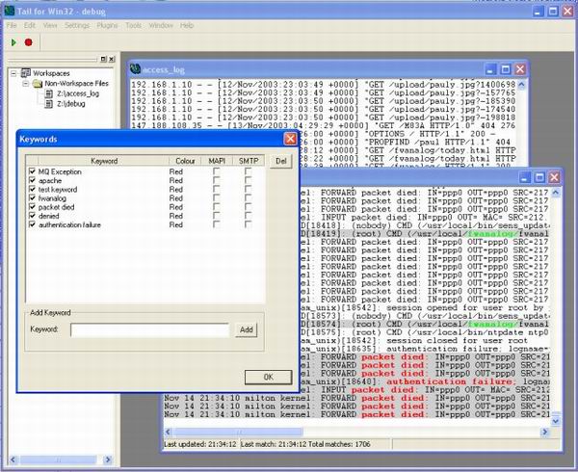578x472 pixels.
Task: Click the file icon beside Z:\access_log
Action: [49, 93]
